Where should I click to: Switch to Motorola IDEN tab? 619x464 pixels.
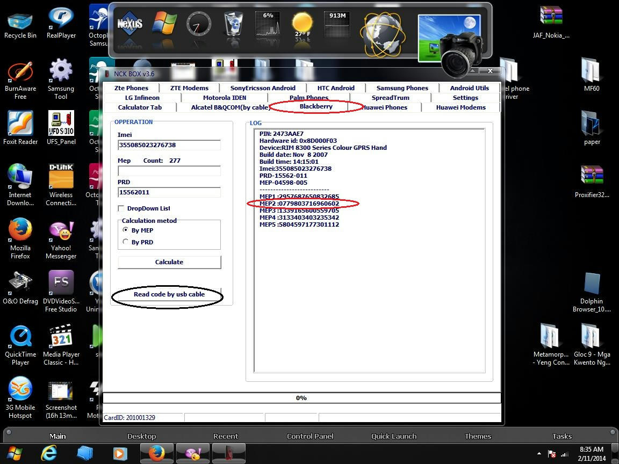225,98
